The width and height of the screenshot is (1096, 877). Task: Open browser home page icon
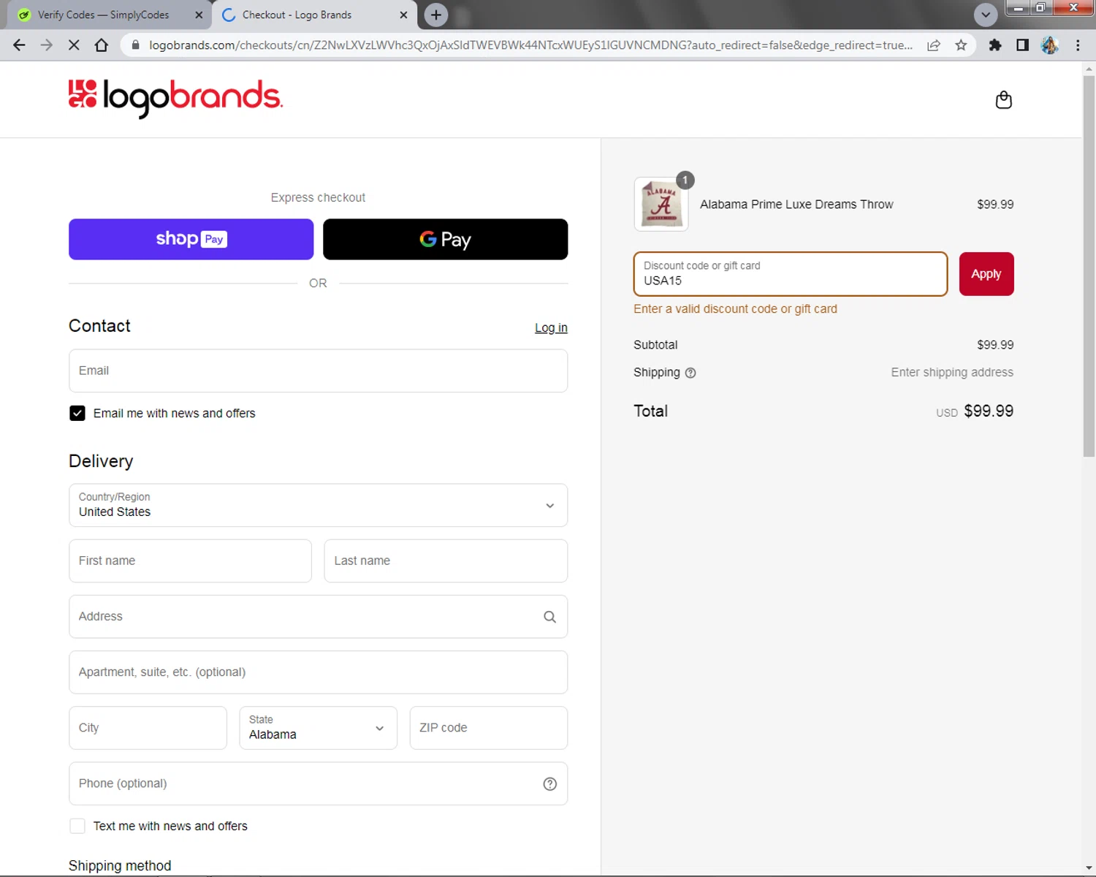tap(102, 45)
